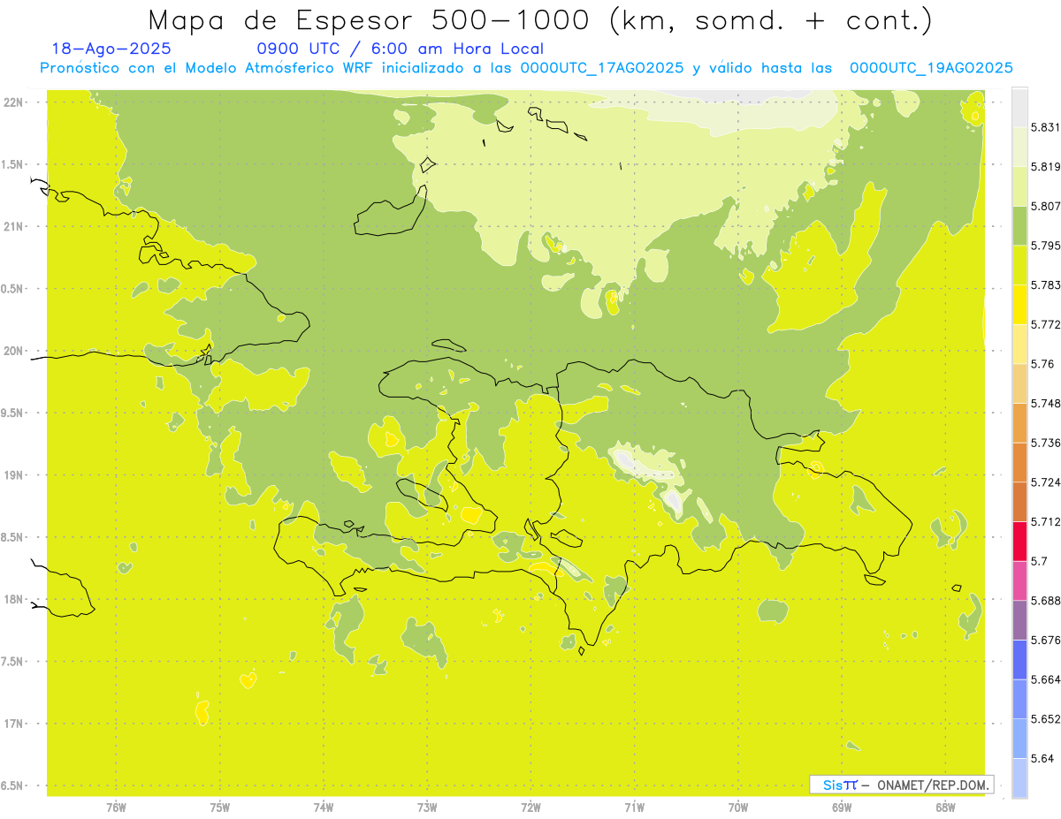This screenshot has width=1061, height=819.
Task: Click the legend value 5.783
Action: coord(1045,284)
